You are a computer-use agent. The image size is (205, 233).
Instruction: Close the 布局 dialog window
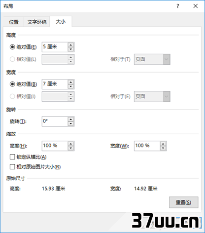(196, 6)
